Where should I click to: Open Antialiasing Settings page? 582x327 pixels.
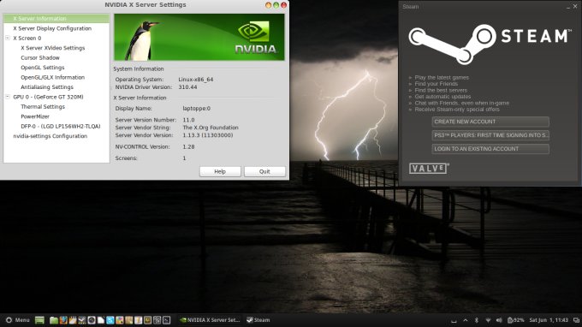pos(47,86)
